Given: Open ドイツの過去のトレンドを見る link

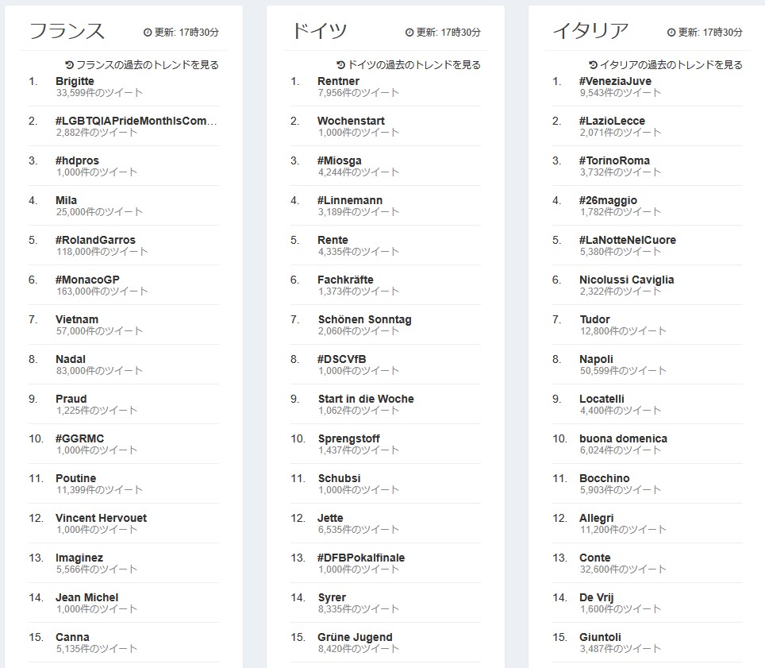Looking at the screenshot, I should pos(413,65).
